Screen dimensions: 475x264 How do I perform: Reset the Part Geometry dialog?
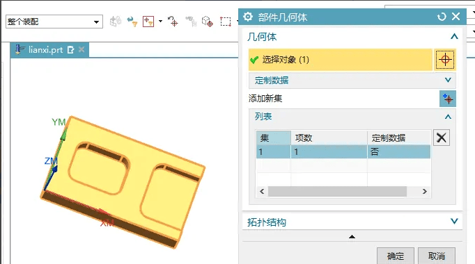click(x=442, y=17)
